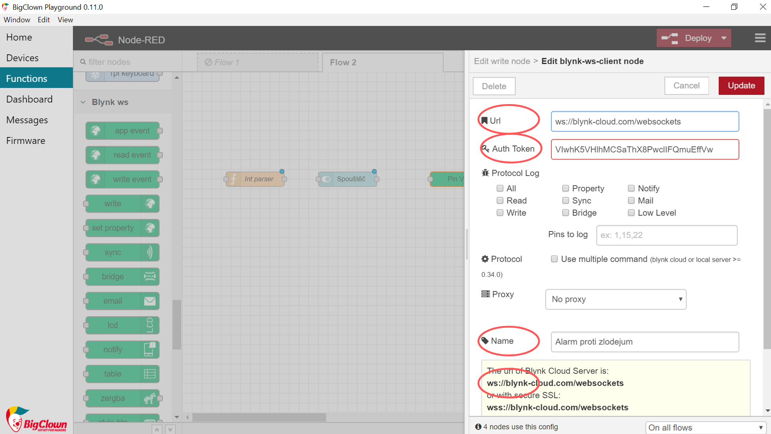Click the Deploy flow icon
The image size is (771, 434).
[669, 38]
